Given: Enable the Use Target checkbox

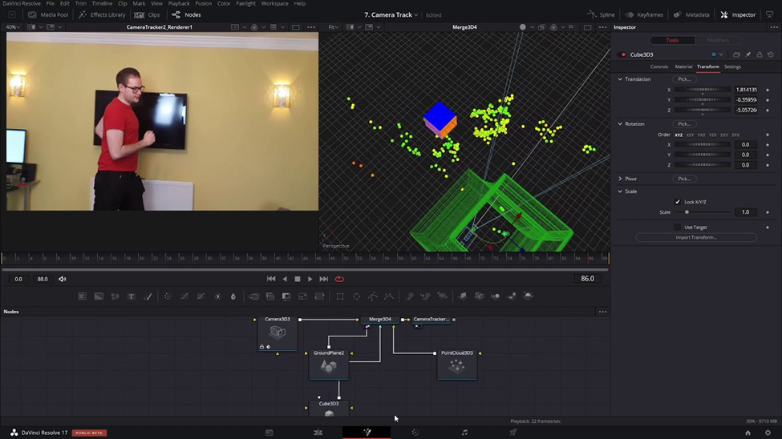Looking at the screenshot, I should (x=677, y=228).
